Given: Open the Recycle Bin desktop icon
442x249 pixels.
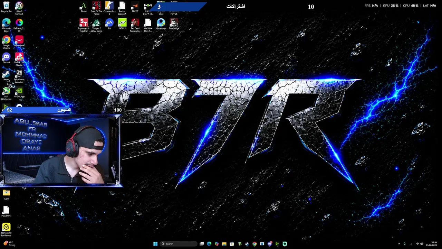Looking at the screenshot, I should pyautogui.click(x=6, y=7).
